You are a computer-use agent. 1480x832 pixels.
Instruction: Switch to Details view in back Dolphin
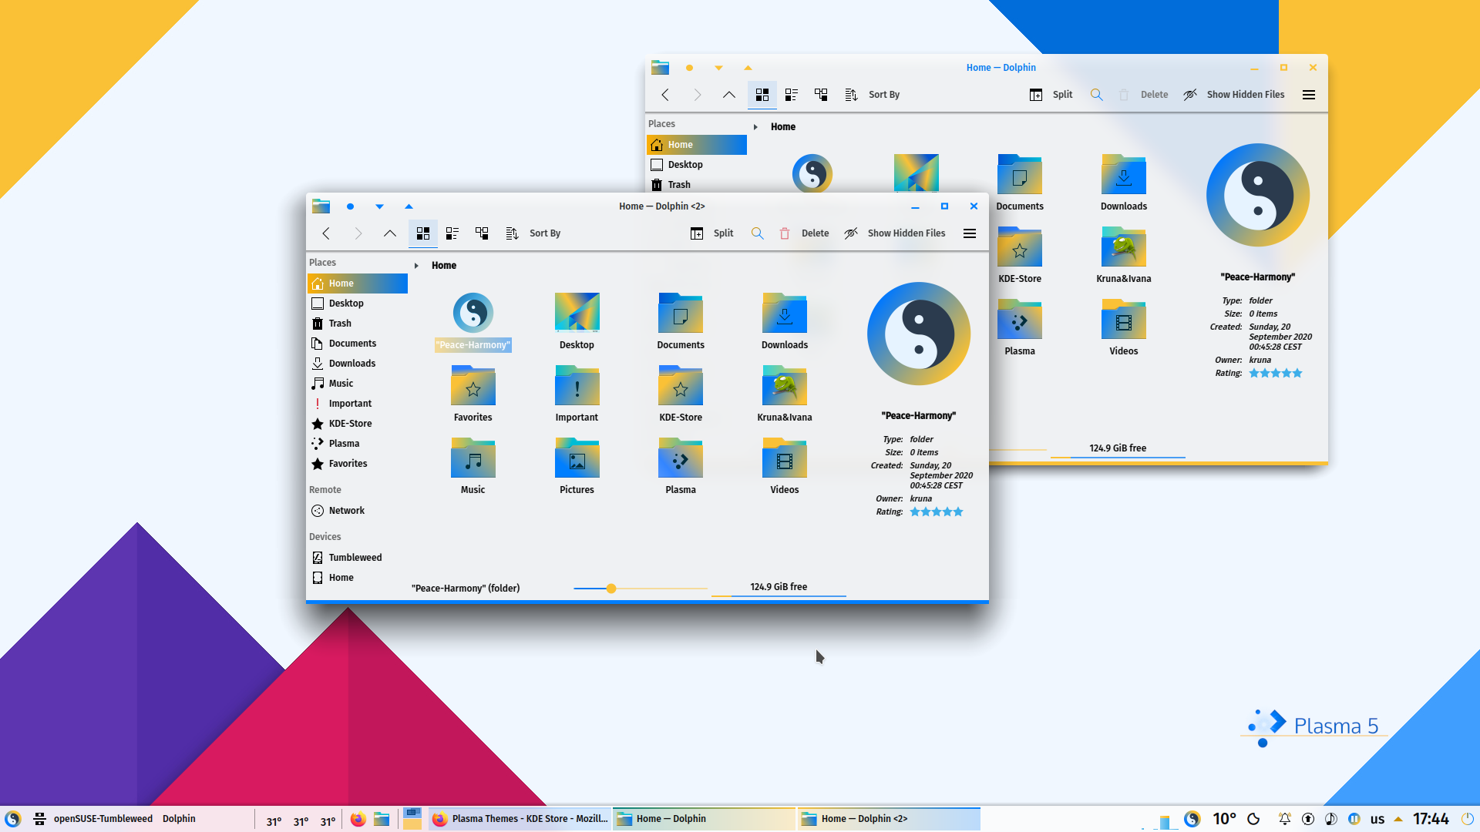coord(821,95)
